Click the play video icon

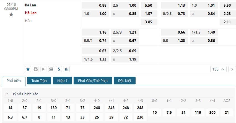[43, 69]
